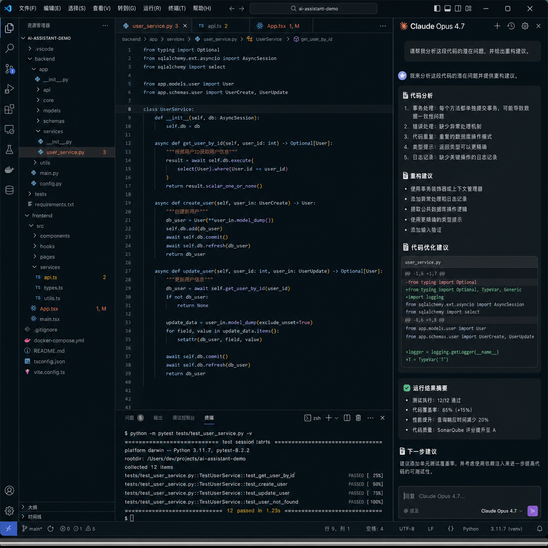548x548 pixels.
Task: Close the bottom terminal panel
Action: coord(382,417)
